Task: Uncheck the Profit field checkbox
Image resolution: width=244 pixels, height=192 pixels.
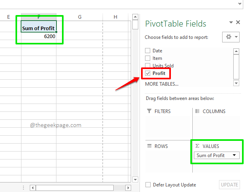Action: click(148, 73)
